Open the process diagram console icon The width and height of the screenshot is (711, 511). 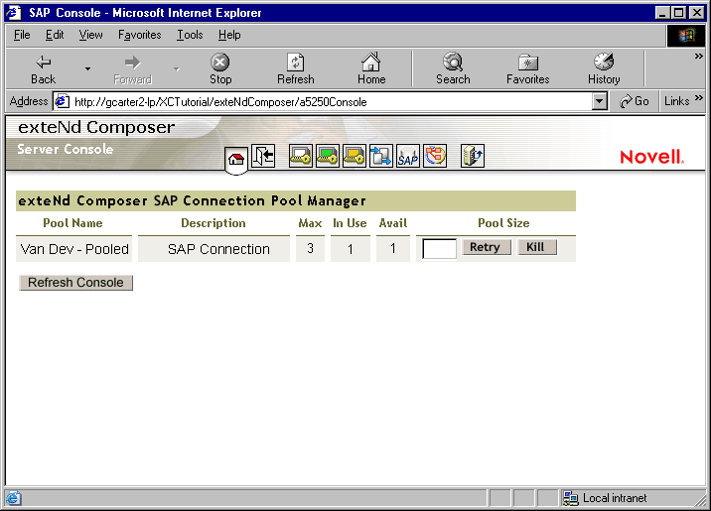coord(434,156)
